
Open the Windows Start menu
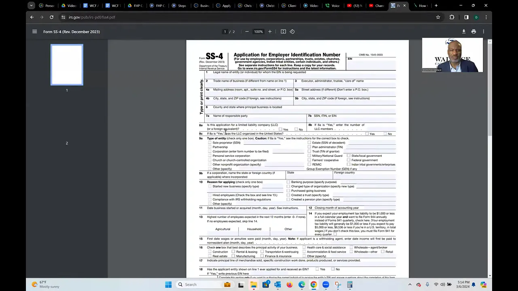[x=168, y=285]
